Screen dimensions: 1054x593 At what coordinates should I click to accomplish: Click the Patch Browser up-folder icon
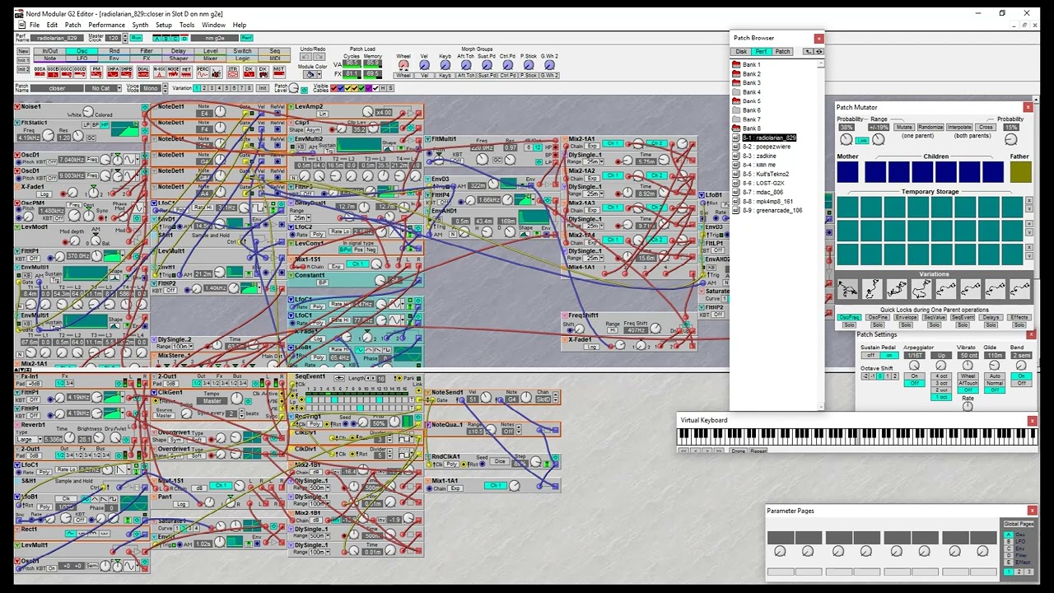pyautogui.click(x=809, y=51)
